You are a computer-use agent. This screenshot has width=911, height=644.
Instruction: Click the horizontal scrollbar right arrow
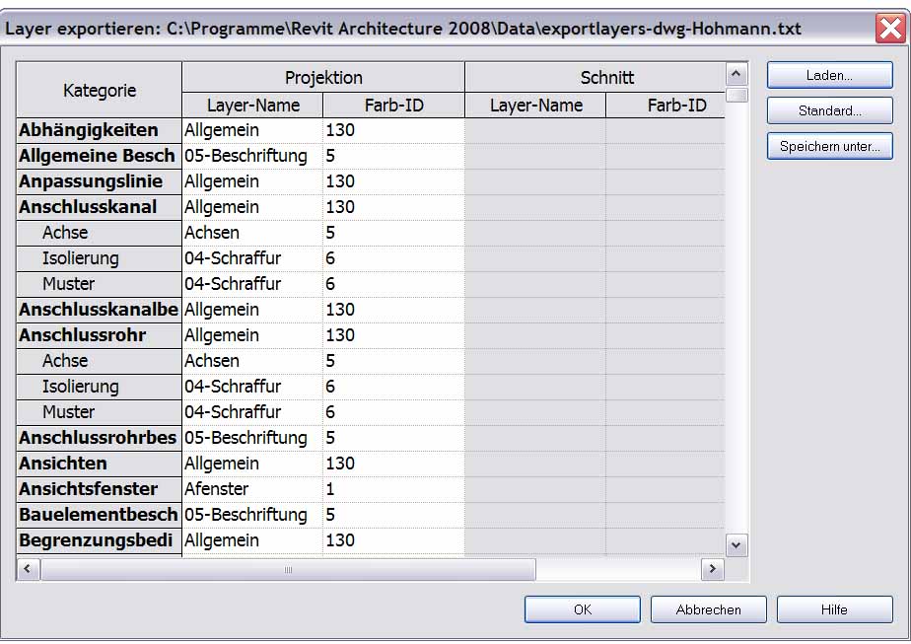712,569
